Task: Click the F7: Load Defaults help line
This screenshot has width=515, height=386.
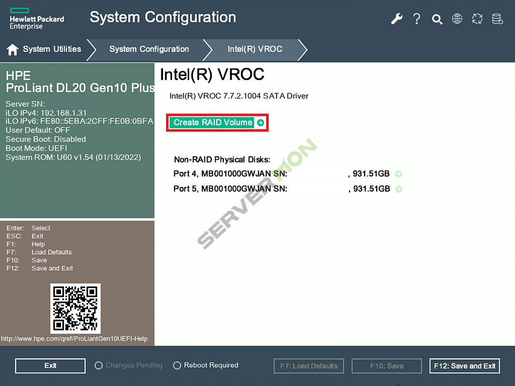Action: pos(39,252)
